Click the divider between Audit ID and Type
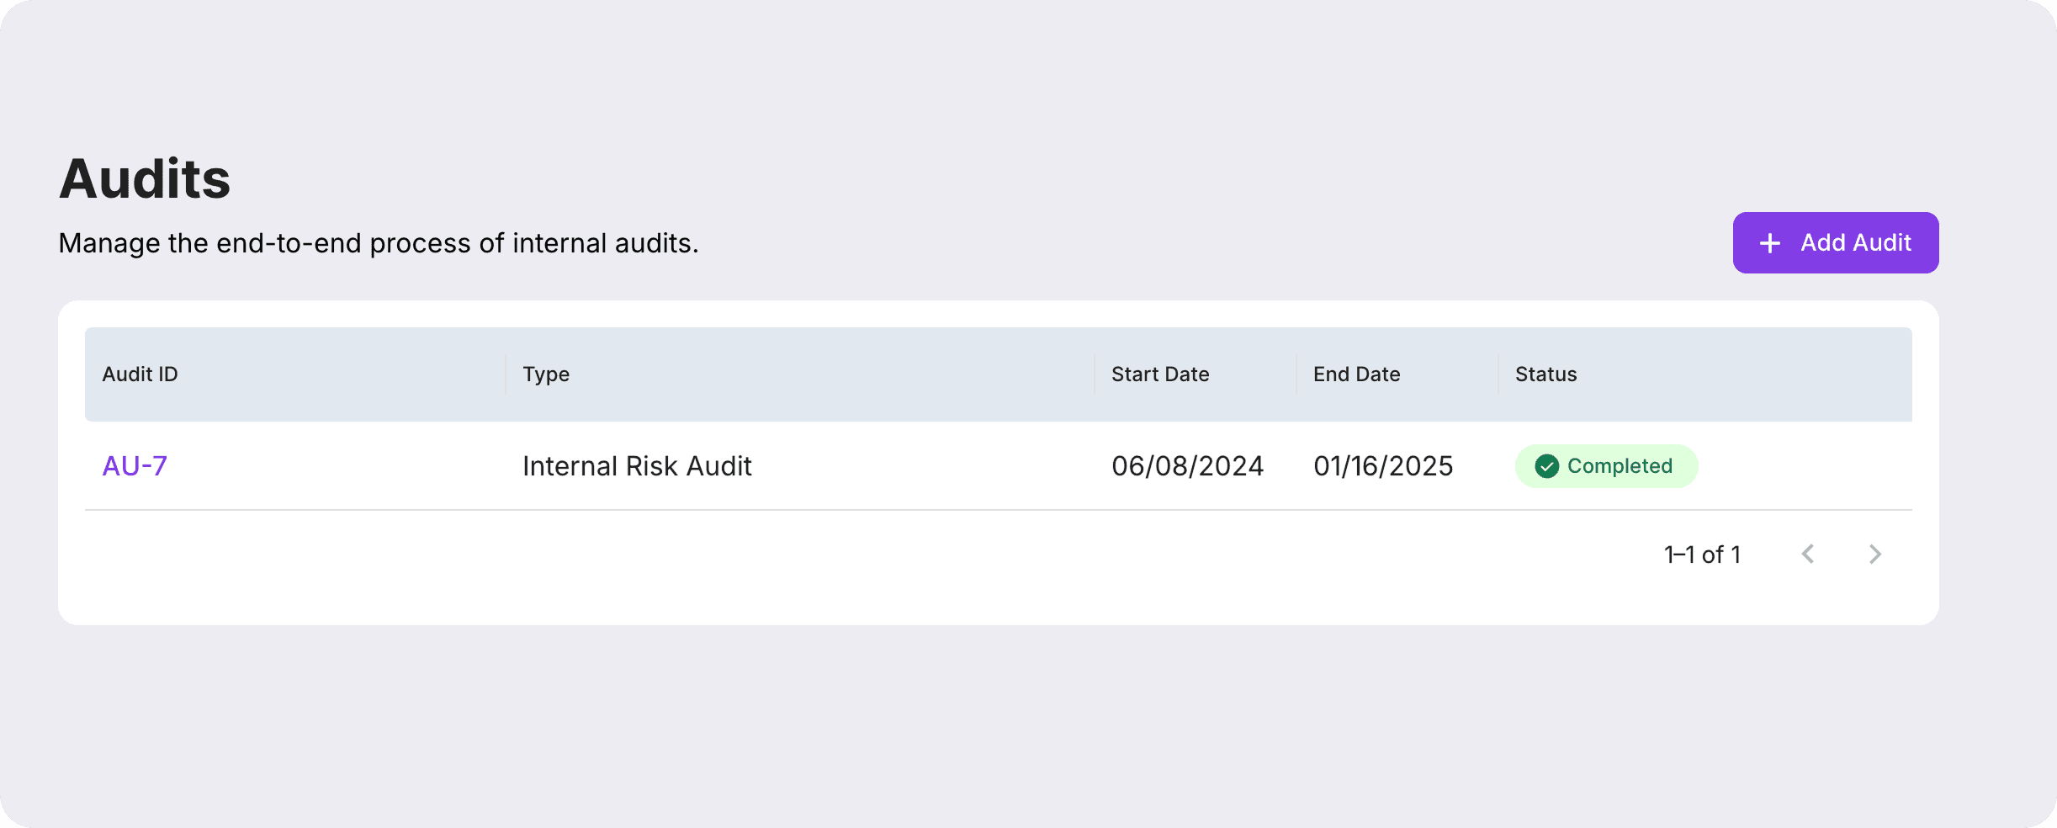Screen dimensions: 2057x828 coord(506,374)
